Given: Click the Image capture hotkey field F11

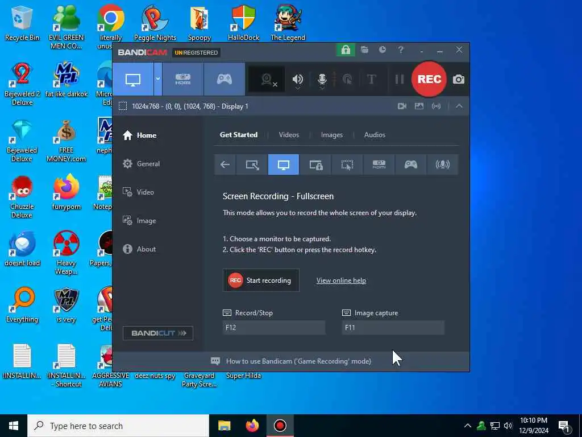Looking at the screenshot, I should coord(393,328).
